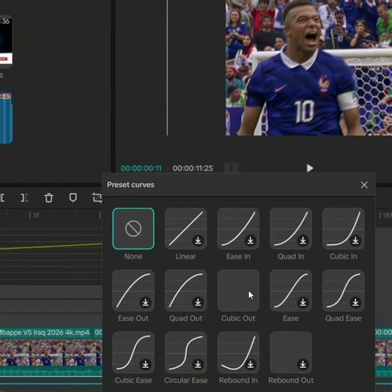
Task: Apply the Ease curve preset
Action: coord(291,291)
